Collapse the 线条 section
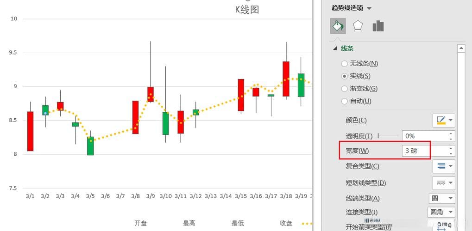Viewport: 472px width, 231px height. point(335,49)
